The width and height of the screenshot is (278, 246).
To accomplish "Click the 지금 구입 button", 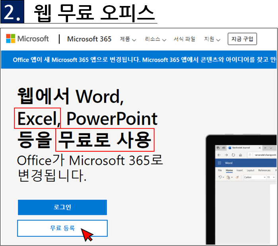I will coord(242,39).
